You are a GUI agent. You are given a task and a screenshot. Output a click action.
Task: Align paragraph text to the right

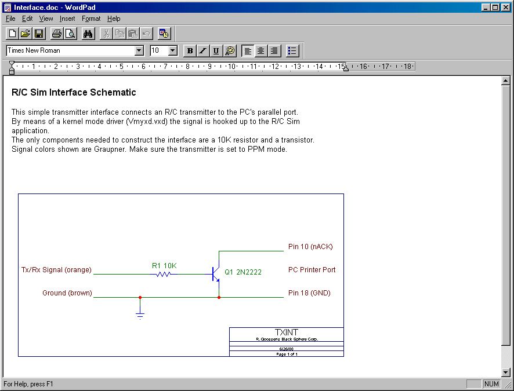coord(274,51)
